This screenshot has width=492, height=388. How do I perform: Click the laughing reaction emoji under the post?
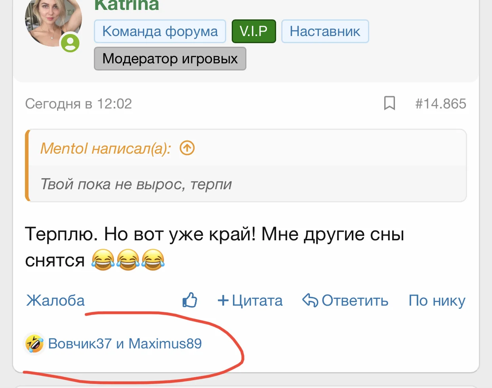click(34, 343)
